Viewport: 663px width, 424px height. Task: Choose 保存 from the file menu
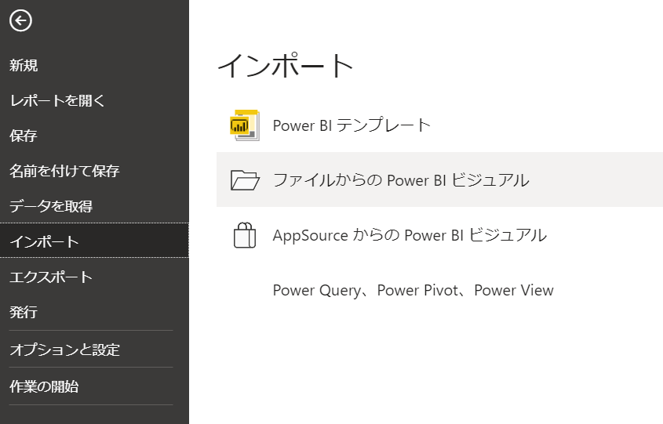point(24,136)
